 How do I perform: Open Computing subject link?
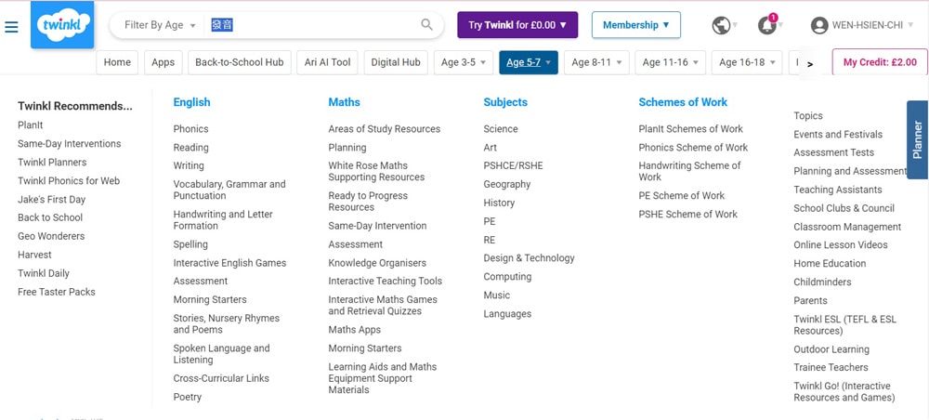point(507,277)
